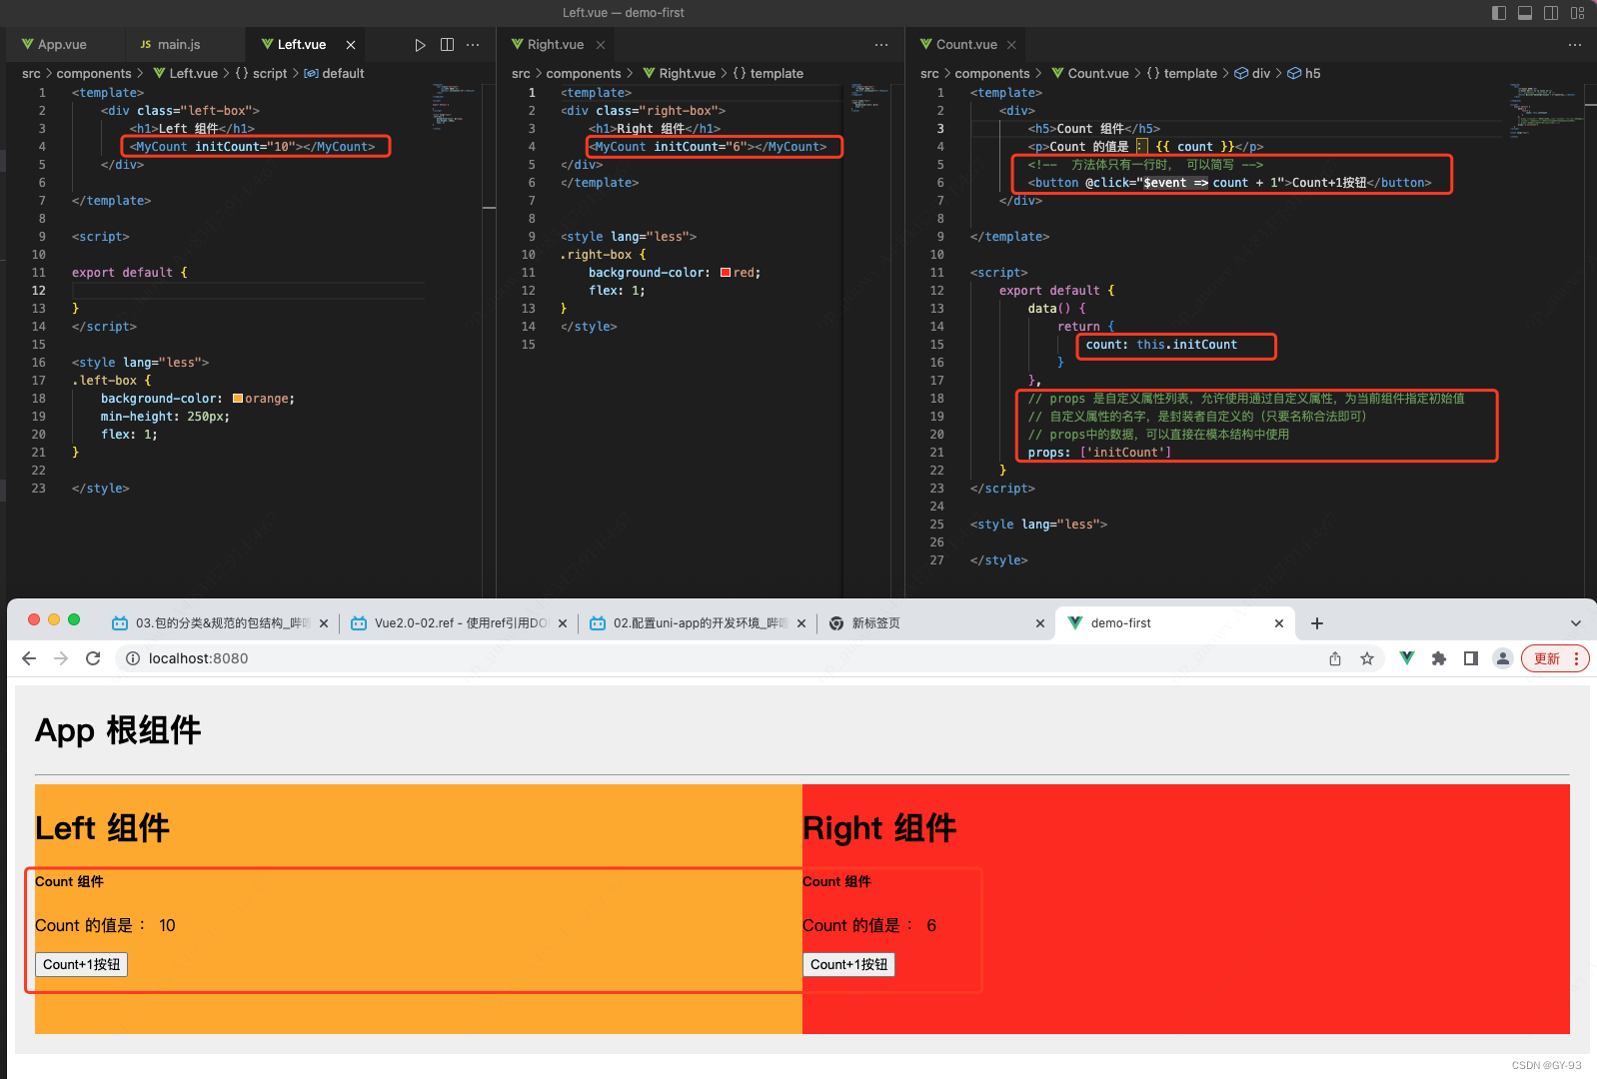This screenshot has height=1079, width=1597.
Task: Toggle VS Code secondary side bar
Action: (x=1551, y=13)
